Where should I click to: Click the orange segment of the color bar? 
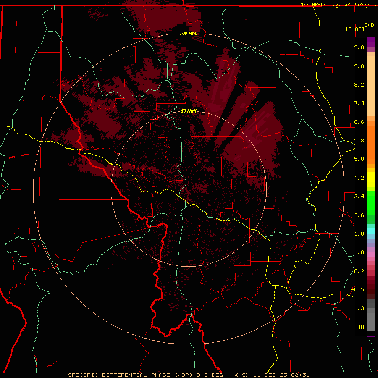371,145
